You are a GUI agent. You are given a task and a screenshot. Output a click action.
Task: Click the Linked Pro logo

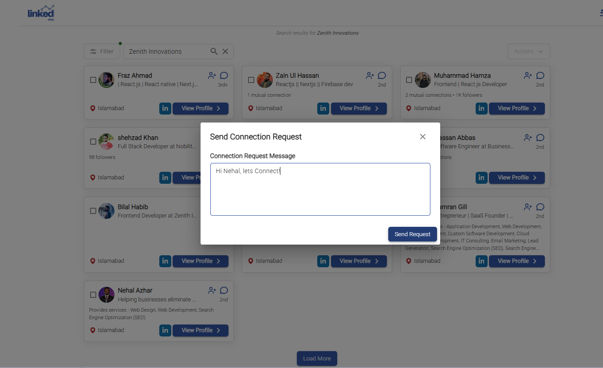click(41, 13)
